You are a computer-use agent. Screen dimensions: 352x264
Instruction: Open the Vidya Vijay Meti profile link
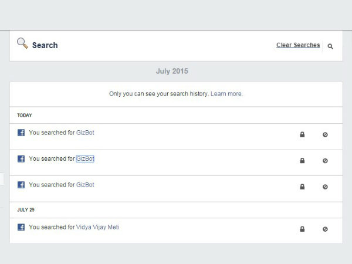point(97,227)
